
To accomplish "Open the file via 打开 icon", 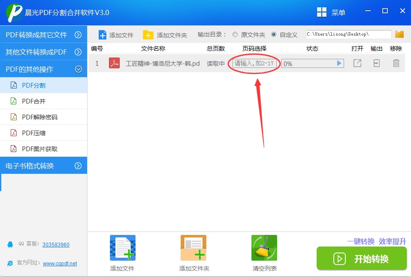I will coord(357,63).
